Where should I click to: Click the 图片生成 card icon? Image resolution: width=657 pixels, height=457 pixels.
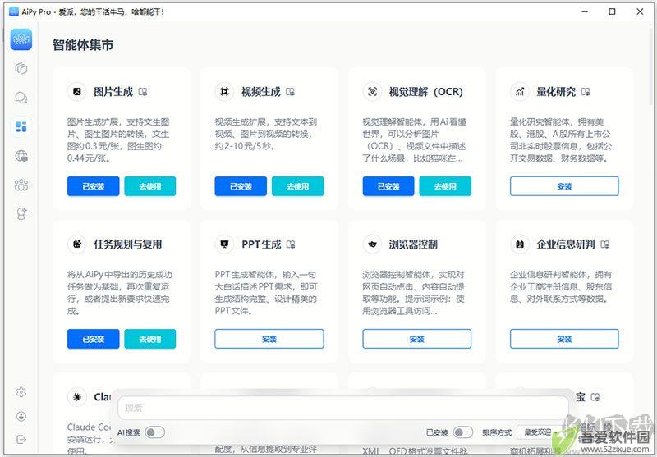pyautogui.click(x=77, y=91)
